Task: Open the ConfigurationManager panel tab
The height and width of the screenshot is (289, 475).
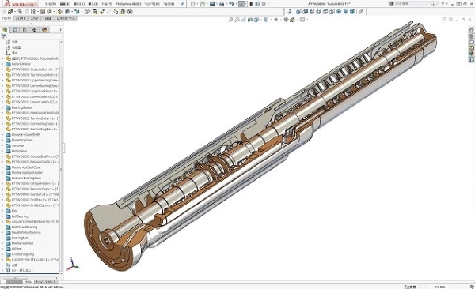Action: [x=25, y=30]
